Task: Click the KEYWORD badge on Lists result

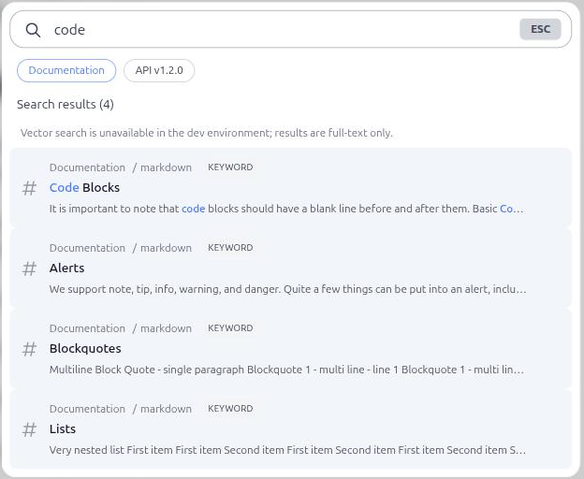Action: click(230, 408)
